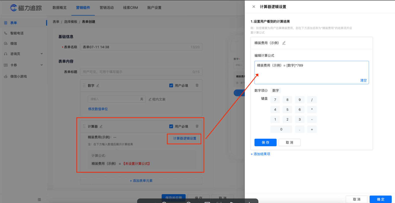Tap keypad key 7
Image resolution: width=395 pixels, height=203 pixels.
coord(275,100)
